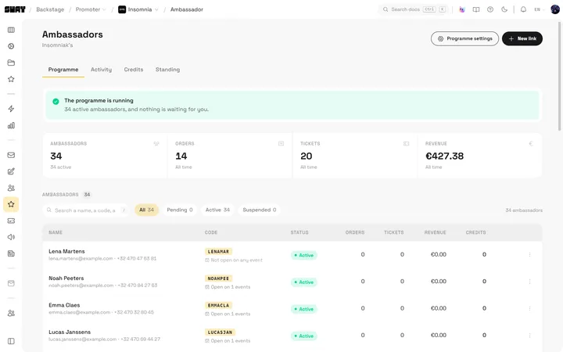
Task: Open the megaphone icon in the sidebar
Action: click(11, 237)
